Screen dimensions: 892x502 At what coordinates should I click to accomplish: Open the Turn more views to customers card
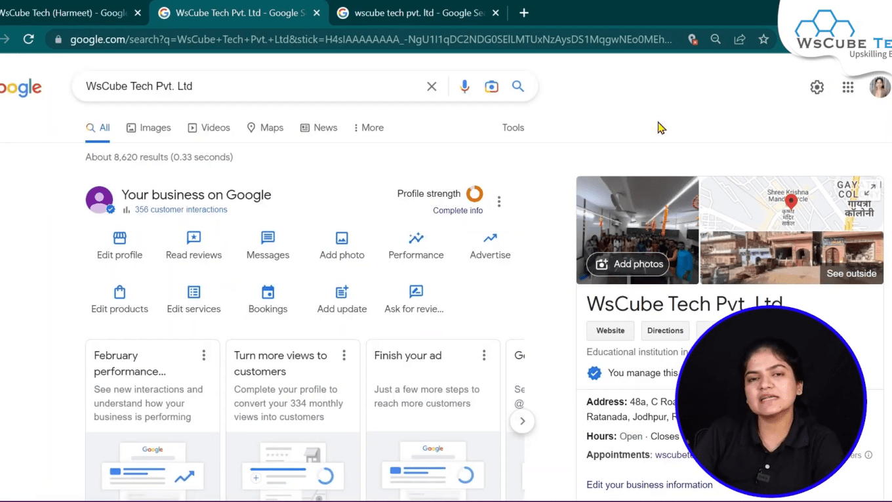293,420
